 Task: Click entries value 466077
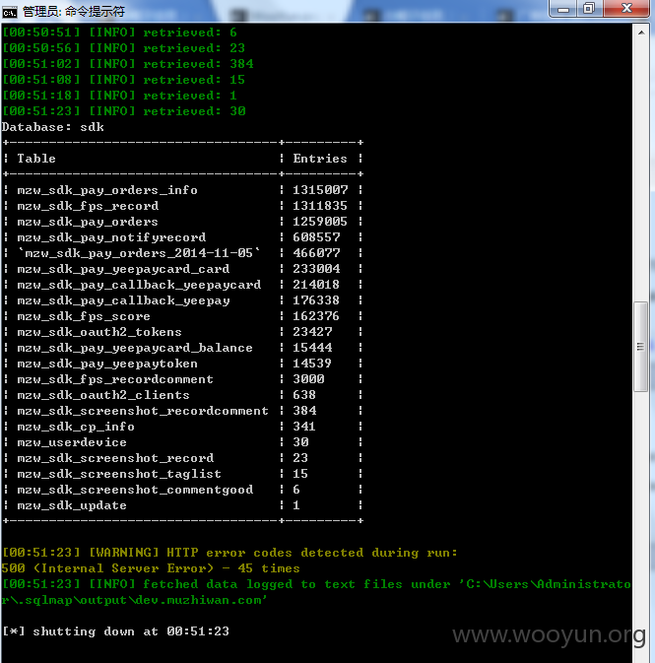(316, 253)
